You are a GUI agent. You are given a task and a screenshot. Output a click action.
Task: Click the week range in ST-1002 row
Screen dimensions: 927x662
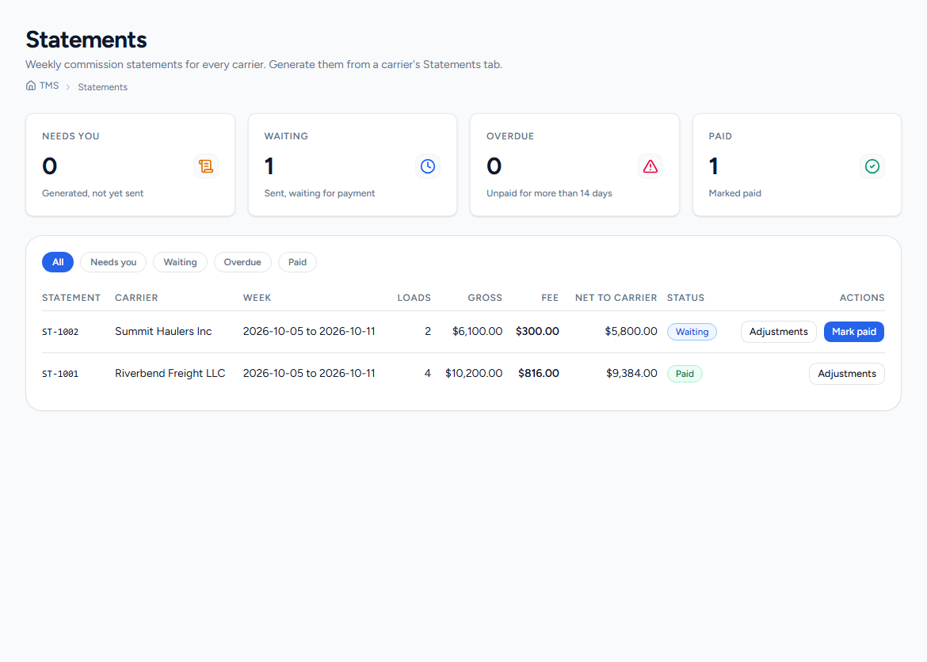tap(309, 331)
